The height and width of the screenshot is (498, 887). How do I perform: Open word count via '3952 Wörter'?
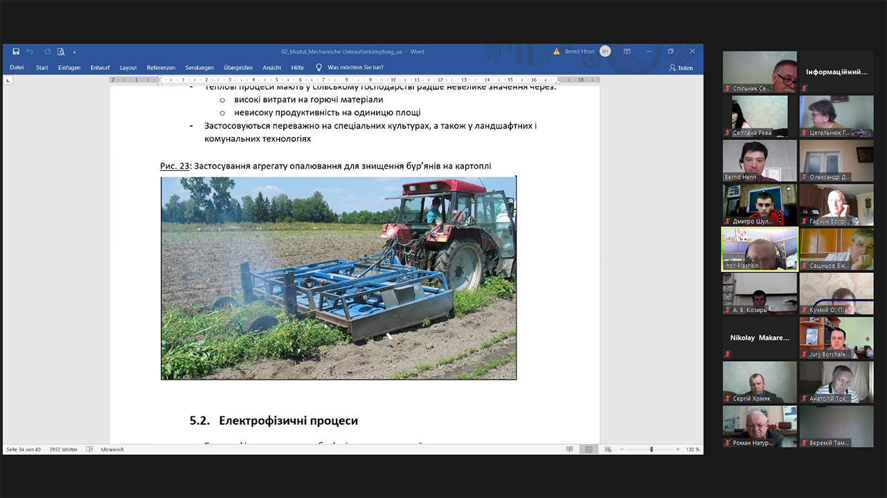coord(63,450)
